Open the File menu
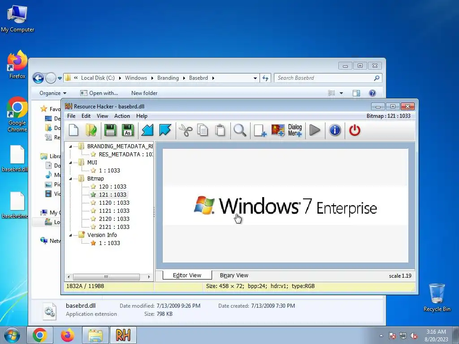The width and height of the screenshot is (459, 344). (71, 116)
